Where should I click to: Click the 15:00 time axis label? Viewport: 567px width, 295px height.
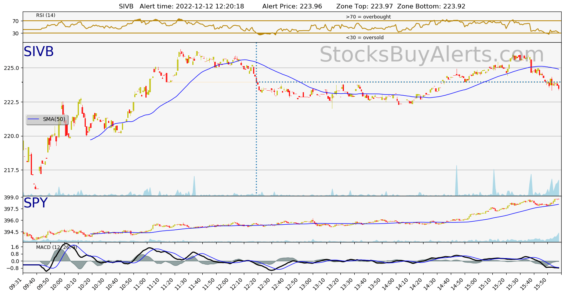[x=471, y=283]
